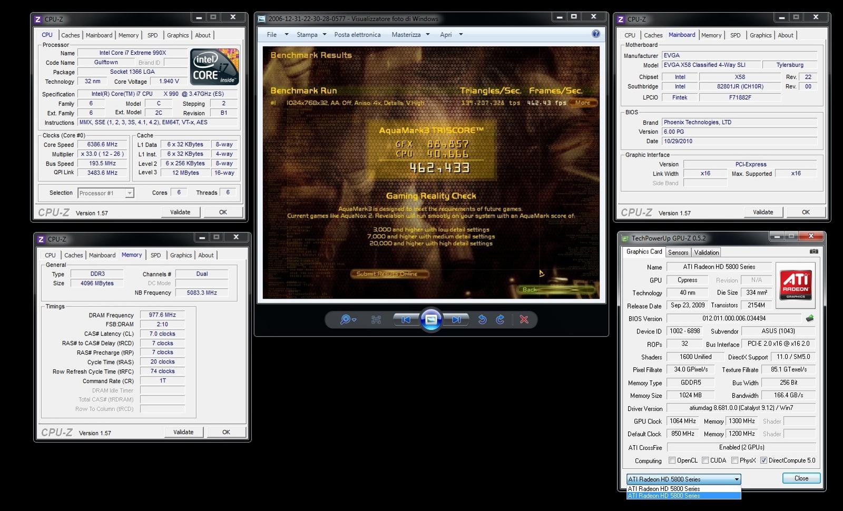Click OK in CPU-Z Mainboard window

(x=806, y=212)
